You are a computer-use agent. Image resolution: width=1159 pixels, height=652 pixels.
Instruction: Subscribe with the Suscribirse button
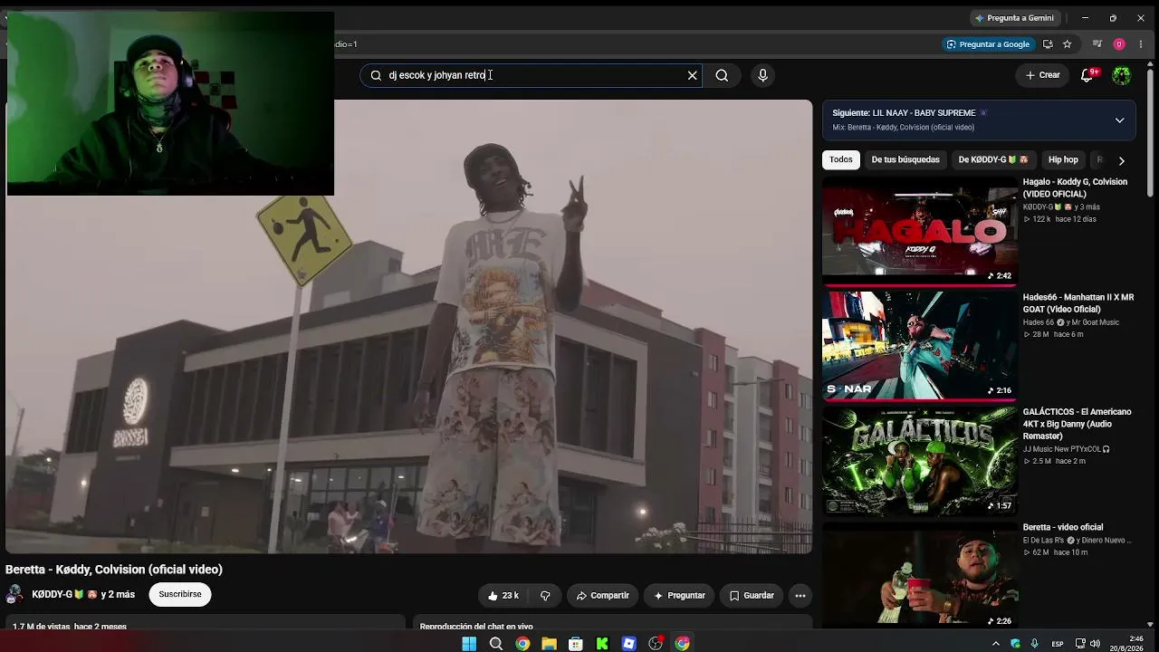pos(180,595)
